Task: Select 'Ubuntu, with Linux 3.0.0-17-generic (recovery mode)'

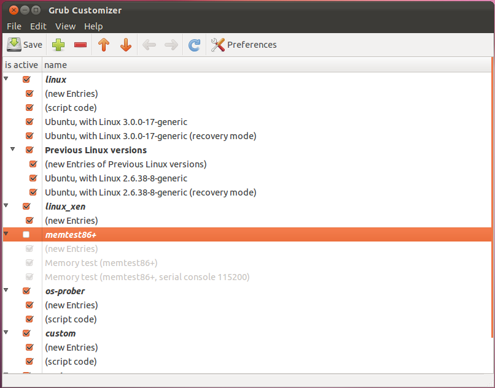Action: 150,136
